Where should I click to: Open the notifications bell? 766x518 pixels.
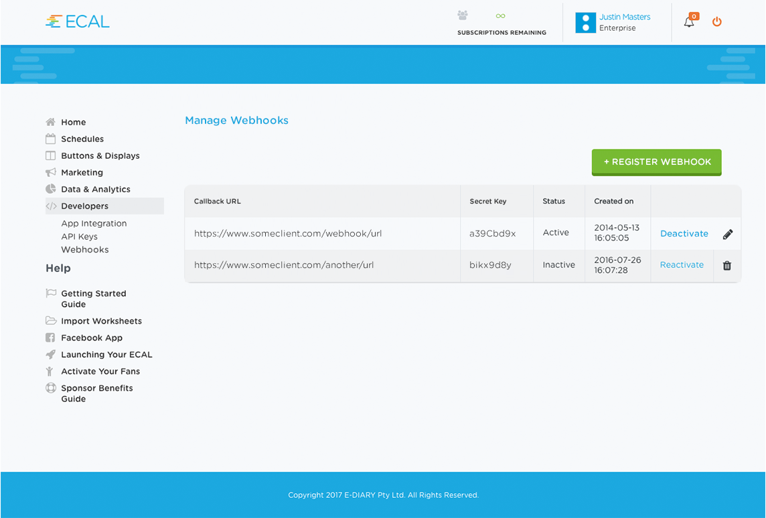click(689, 22)
